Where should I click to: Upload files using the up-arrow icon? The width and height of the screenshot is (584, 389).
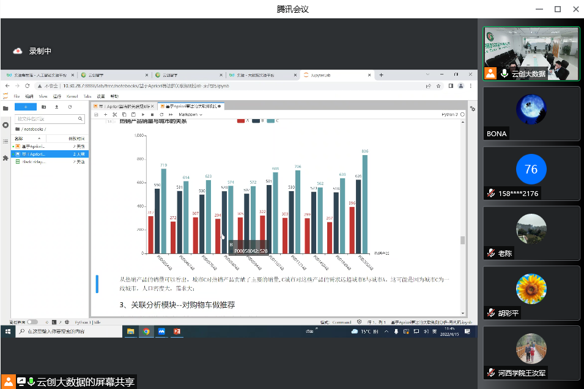57,107
